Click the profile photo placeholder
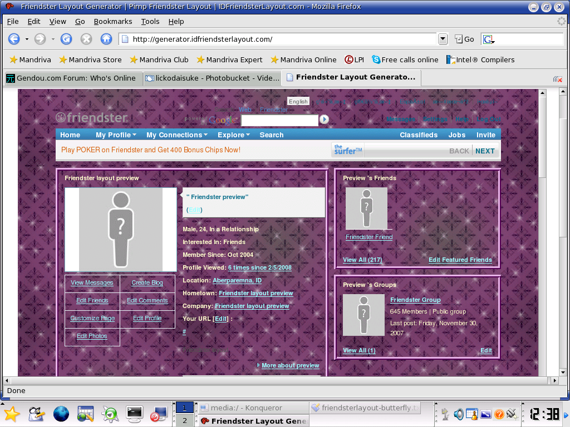Viewport: 570px width, 427px height. (121, 230)
